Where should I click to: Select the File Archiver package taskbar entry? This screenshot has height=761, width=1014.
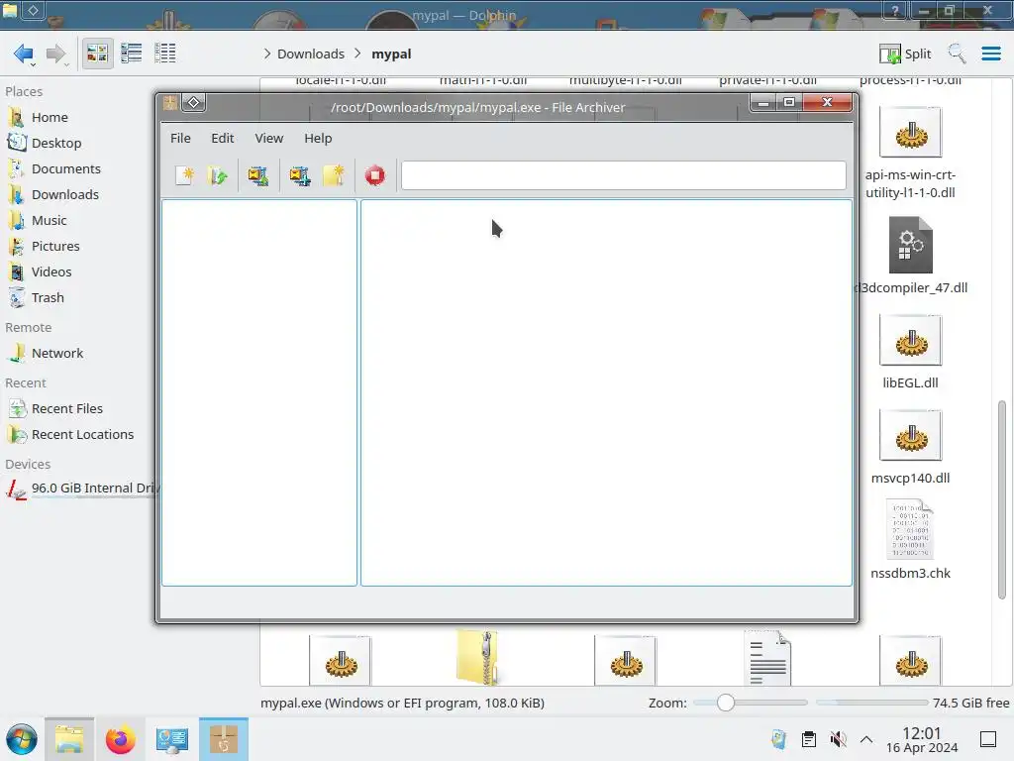point(224,739)
